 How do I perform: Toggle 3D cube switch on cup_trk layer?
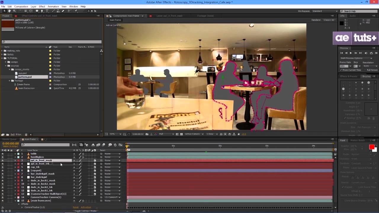pos(95,167)
